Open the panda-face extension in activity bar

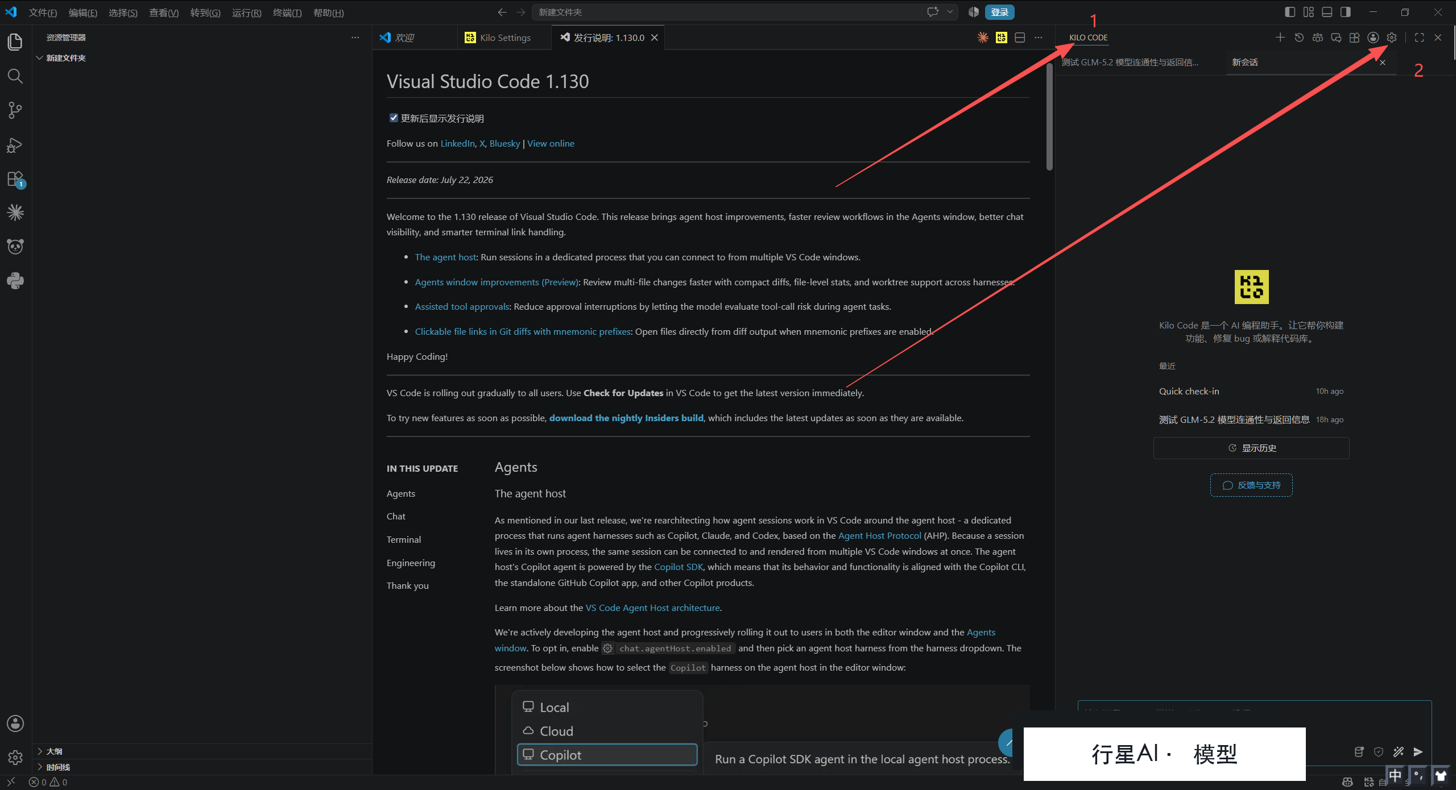(15, 247)
